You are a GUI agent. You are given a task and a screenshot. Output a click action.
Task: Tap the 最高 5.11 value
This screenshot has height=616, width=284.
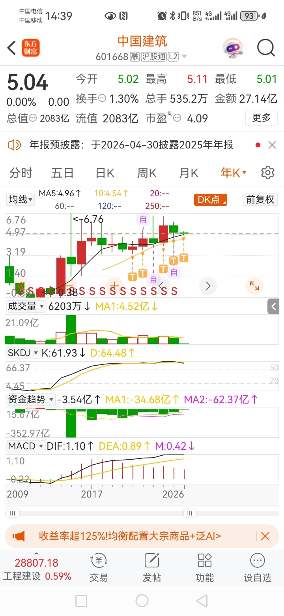pyautogui.click(x=197, y=79)
